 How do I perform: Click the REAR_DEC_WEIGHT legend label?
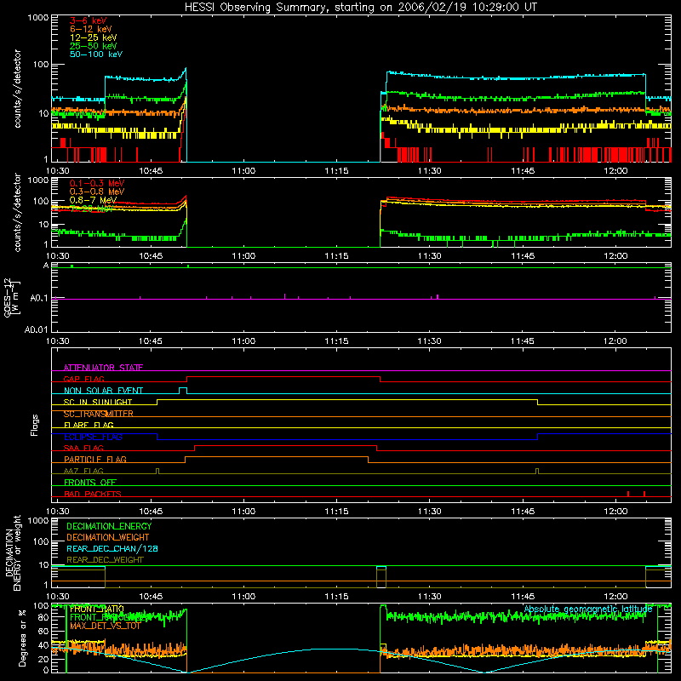pos(105,560)
